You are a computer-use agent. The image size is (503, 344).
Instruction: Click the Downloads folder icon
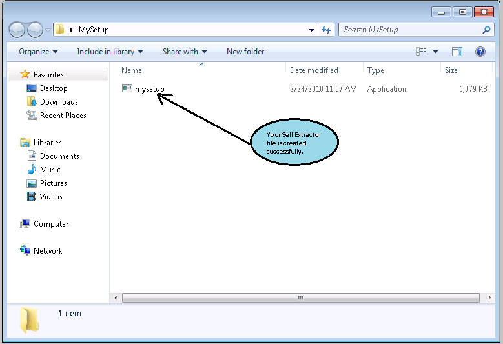[x=32, y=101]
